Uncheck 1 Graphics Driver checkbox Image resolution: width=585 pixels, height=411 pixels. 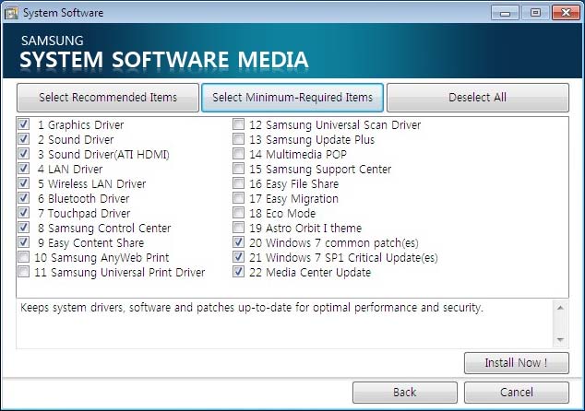click(x=23, y=124)
